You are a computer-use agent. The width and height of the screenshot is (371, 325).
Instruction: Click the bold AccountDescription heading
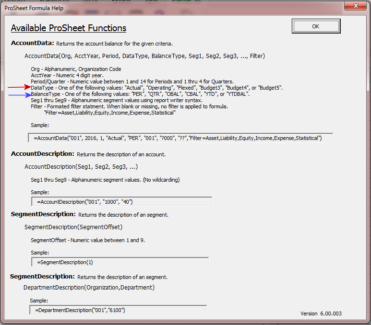[x=43, y=154]
